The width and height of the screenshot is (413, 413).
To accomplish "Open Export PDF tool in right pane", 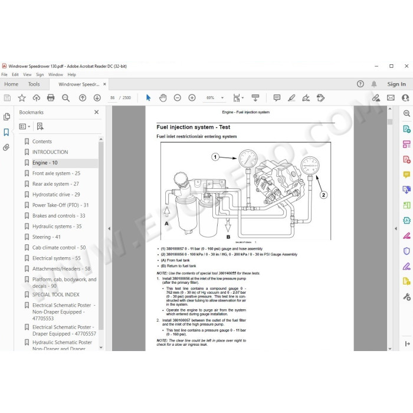I will [x=407, y=129].
